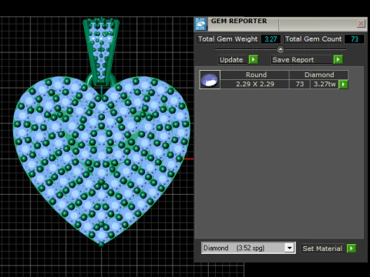This screenshot has width=370, height=277.
Task: Click the 'GEM REPORTER' panel title
Action: [239, 21]
